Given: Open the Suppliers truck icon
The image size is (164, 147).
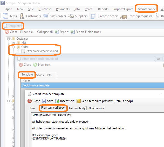Looking at the screenshot, I should click(x=71, y=16).
